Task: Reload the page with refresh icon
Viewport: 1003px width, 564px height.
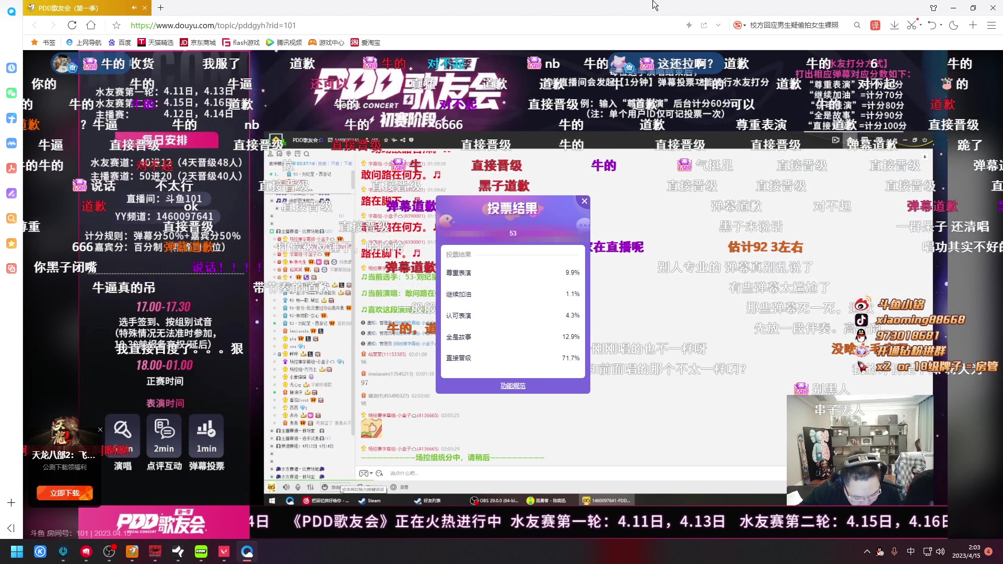Action: (72, 25)
